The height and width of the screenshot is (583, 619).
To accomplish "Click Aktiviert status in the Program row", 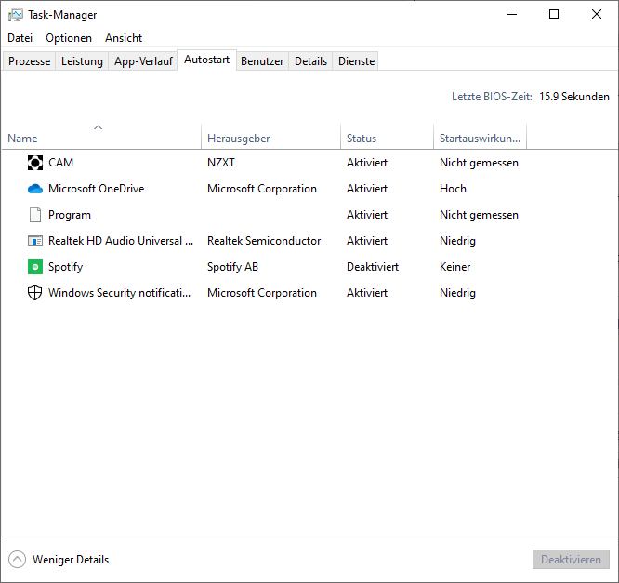I will pyautogui.click(x=367, y=215).
